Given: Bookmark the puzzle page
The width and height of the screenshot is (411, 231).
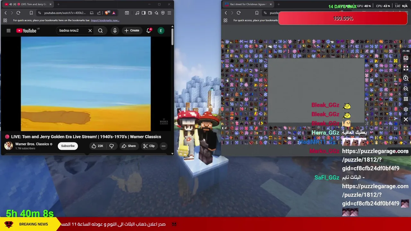Looking at the screenshot, I should coord(257,13).
